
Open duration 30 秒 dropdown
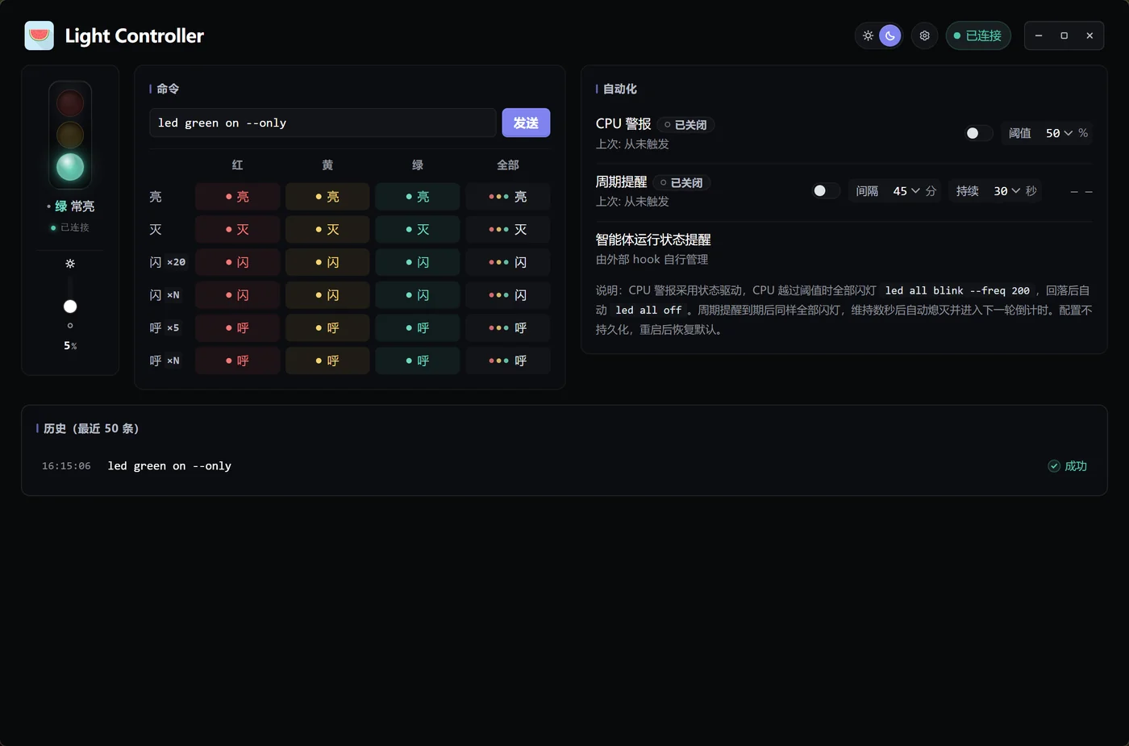[1007, 191]
